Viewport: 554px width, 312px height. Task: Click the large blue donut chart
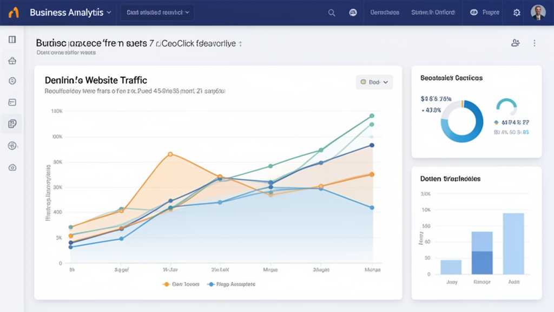pyautogui.click(x=462, y=121)
